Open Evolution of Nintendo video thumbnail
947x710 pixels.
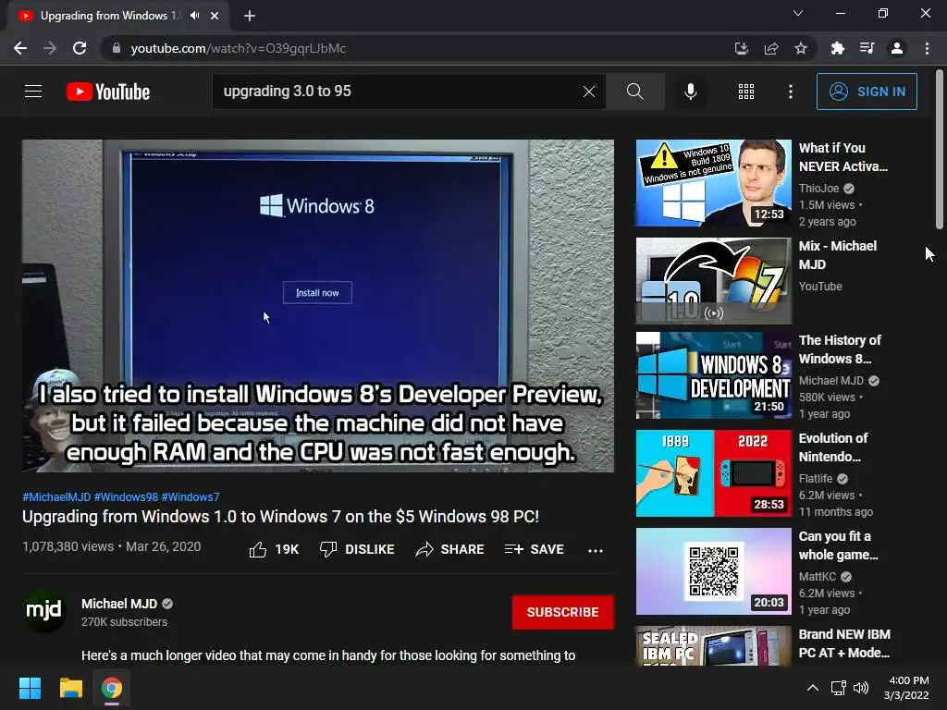pyautogui.click(x=713, y=473)
